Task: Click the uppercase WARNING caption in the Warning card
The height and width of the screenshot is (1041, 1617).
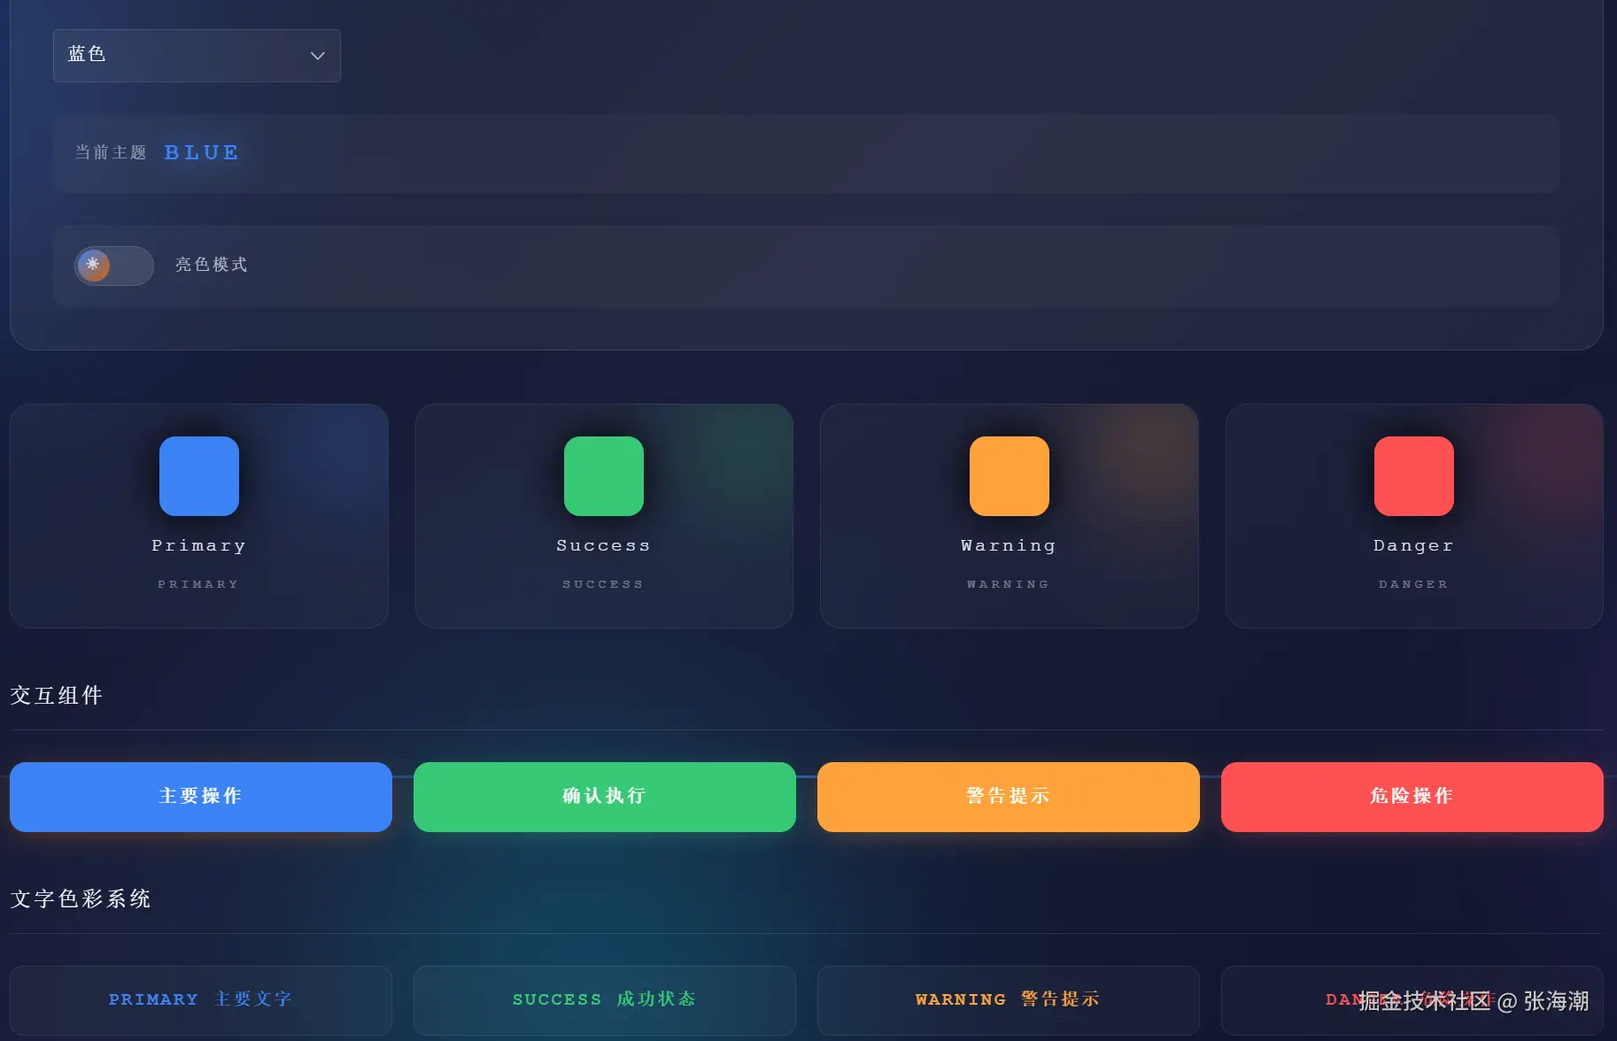Action: point(1009,584)
